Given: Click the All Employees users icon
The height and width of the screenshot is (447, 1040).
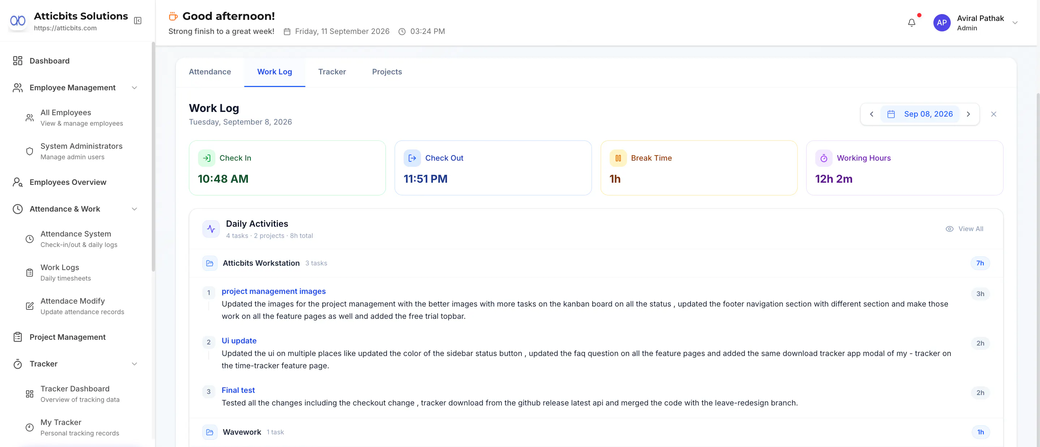Looking at the screenshot, I should click(x=30, y=118).
